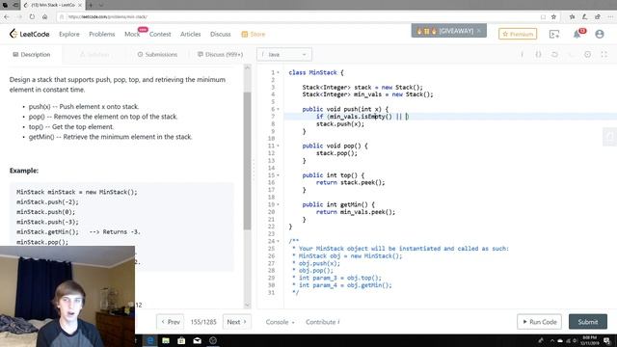
Task: Open the Articles menu item
Action: [x=191, y=35]
